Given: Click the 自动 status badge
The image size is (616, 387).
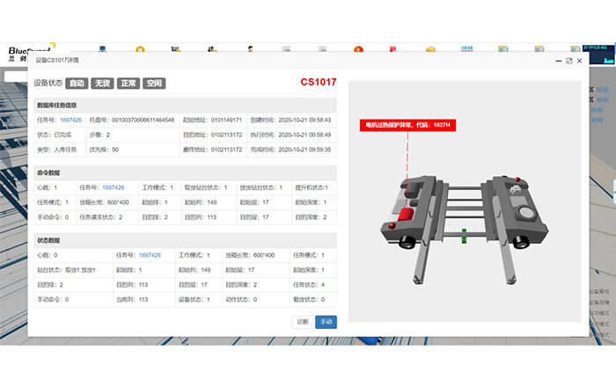Looking at the screenshot, I should pos(77,83).
